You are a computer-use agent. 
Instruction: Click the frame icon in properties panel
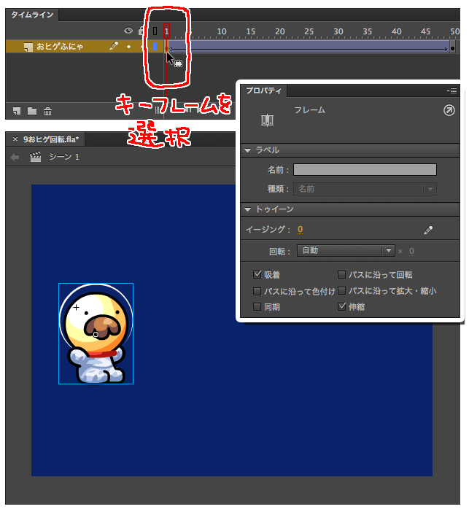pyautogui.click(x=267, y=120)
